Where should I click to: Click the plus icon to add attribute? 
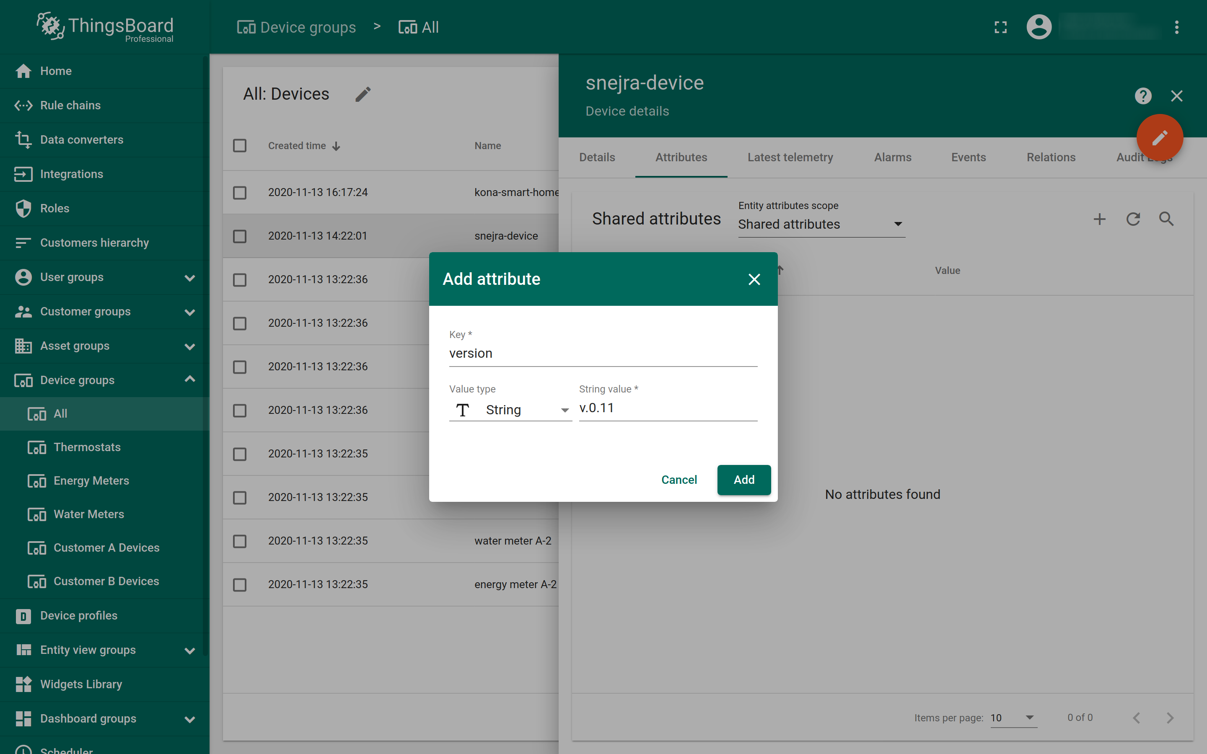coord(1099,219)
